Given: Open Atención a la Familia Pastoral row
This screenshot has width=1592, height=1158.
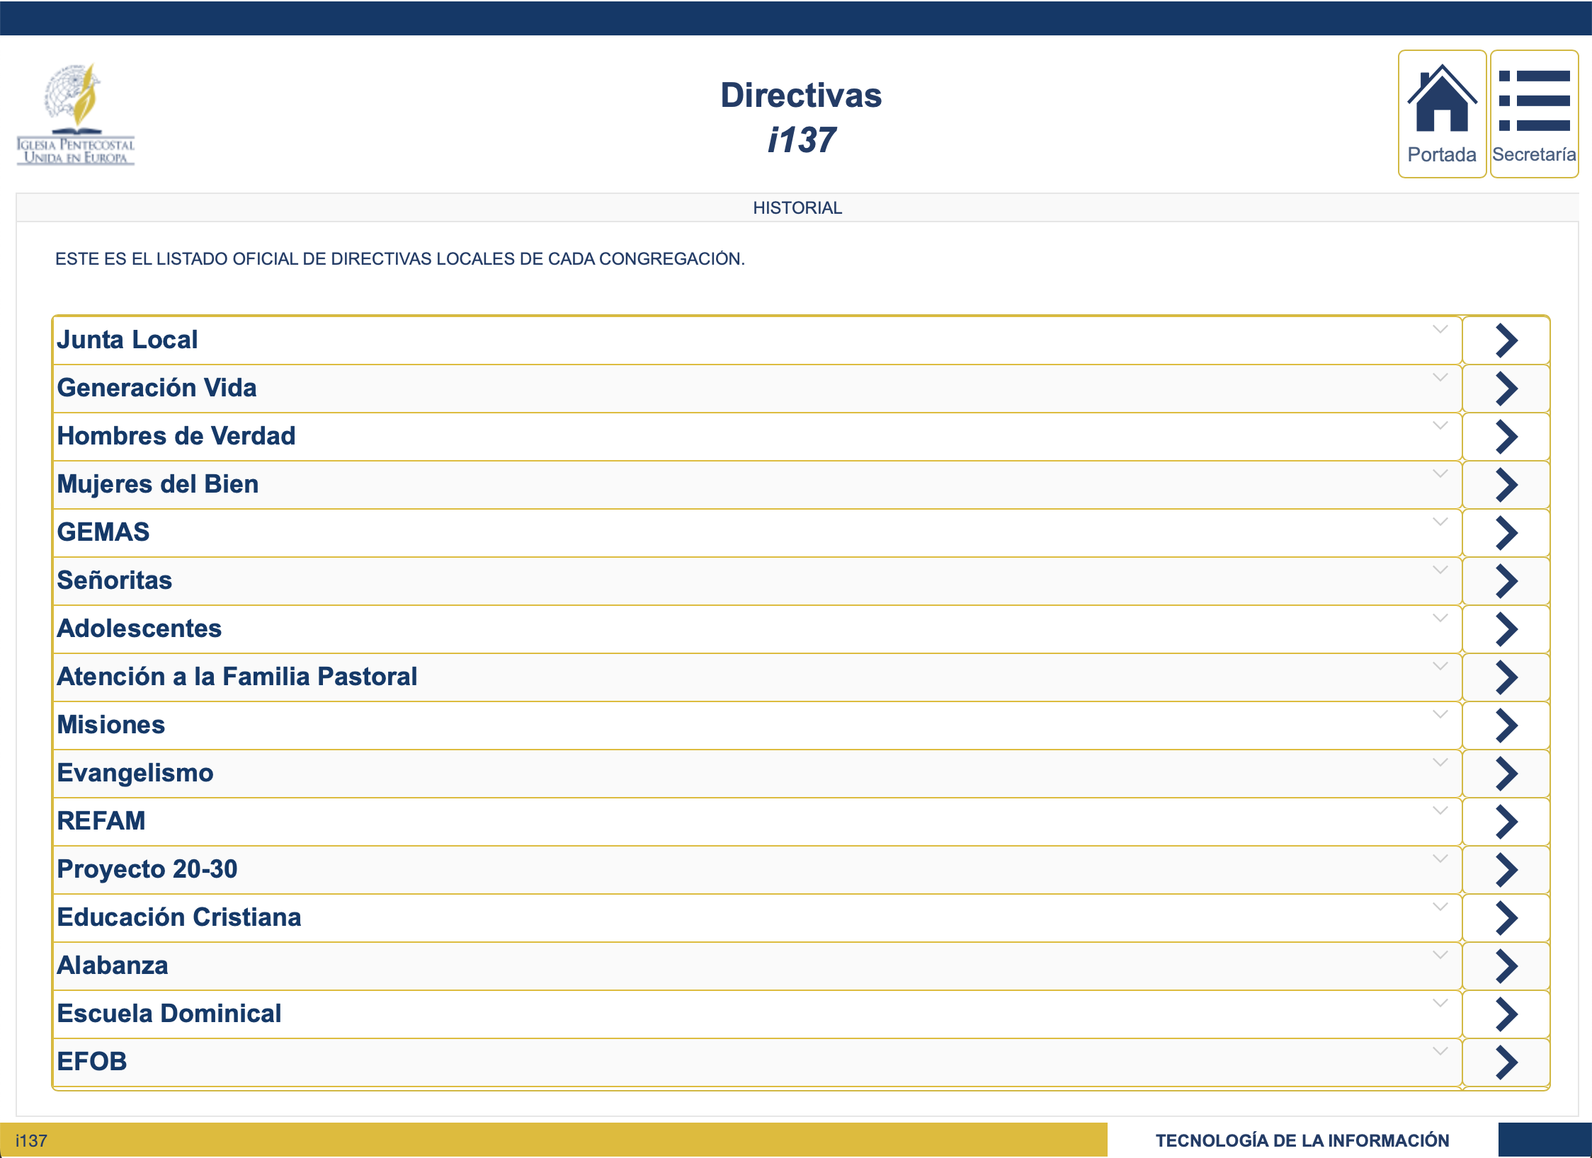Looking at the screenshot, I should (237, 677).
